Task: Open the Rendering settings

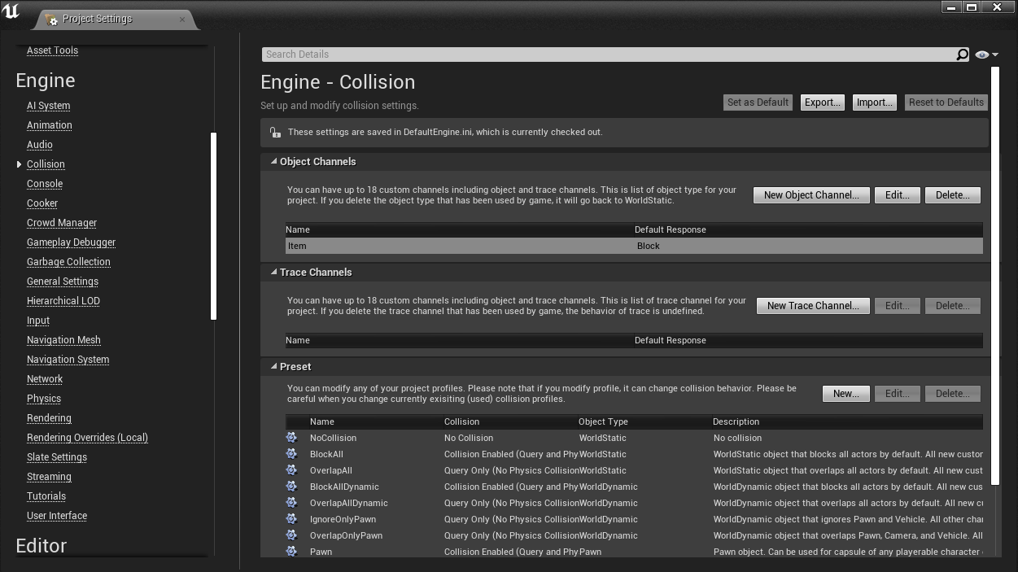Action: pos(49,418)
